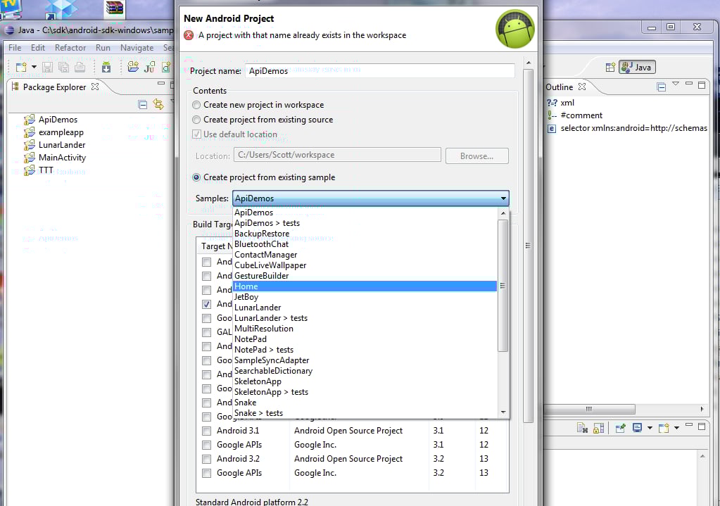Switch to the Java perspective icon
This screenshot has height=506, width=720.
coord(636,68)
